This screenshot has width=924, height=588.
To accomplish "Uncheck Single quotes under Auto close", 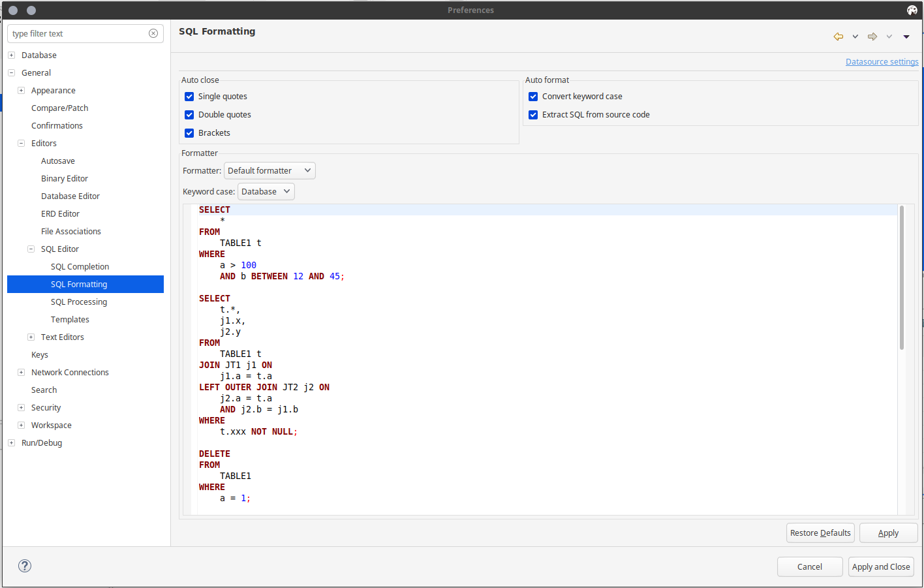I will [x=189, y=96].
